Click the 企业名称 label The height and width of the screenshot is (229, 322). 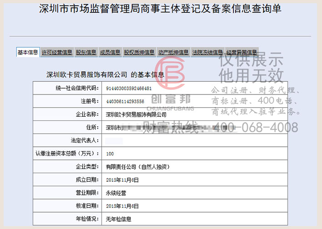tap(87, 114)
